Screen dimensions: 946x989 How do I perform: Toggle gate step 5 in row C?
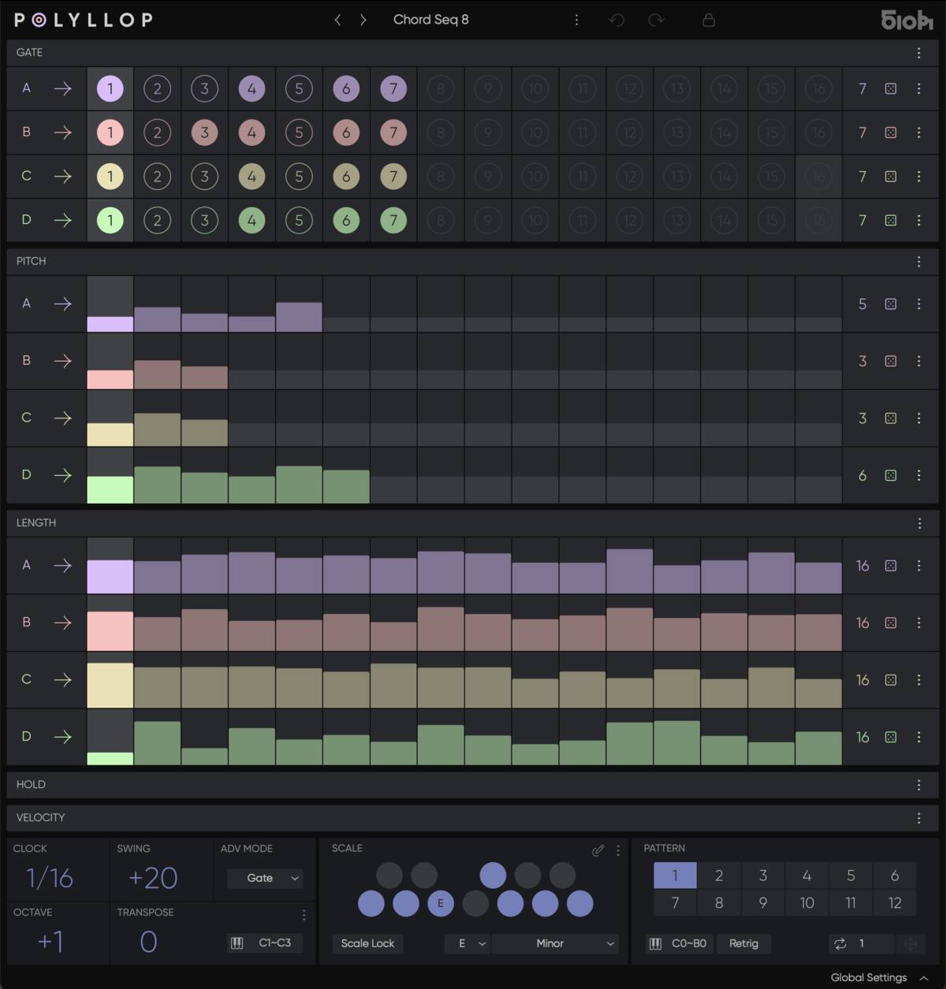[x=299, y=177]
